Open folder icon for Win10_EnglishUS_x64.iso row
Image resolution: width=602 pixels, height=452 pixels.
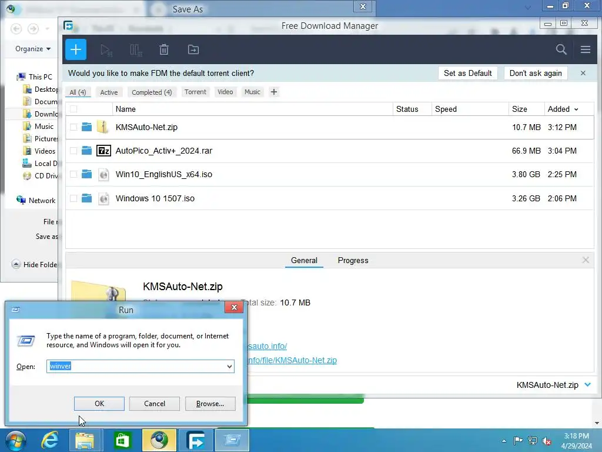click(87, 174)
